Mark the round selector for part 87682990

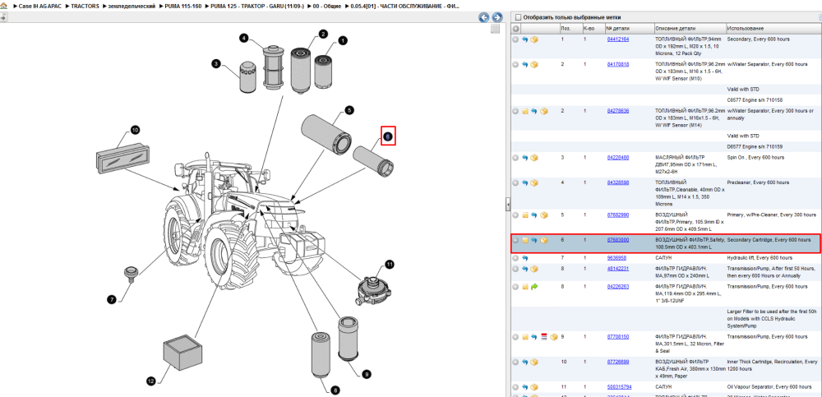(x=516, y=215)
